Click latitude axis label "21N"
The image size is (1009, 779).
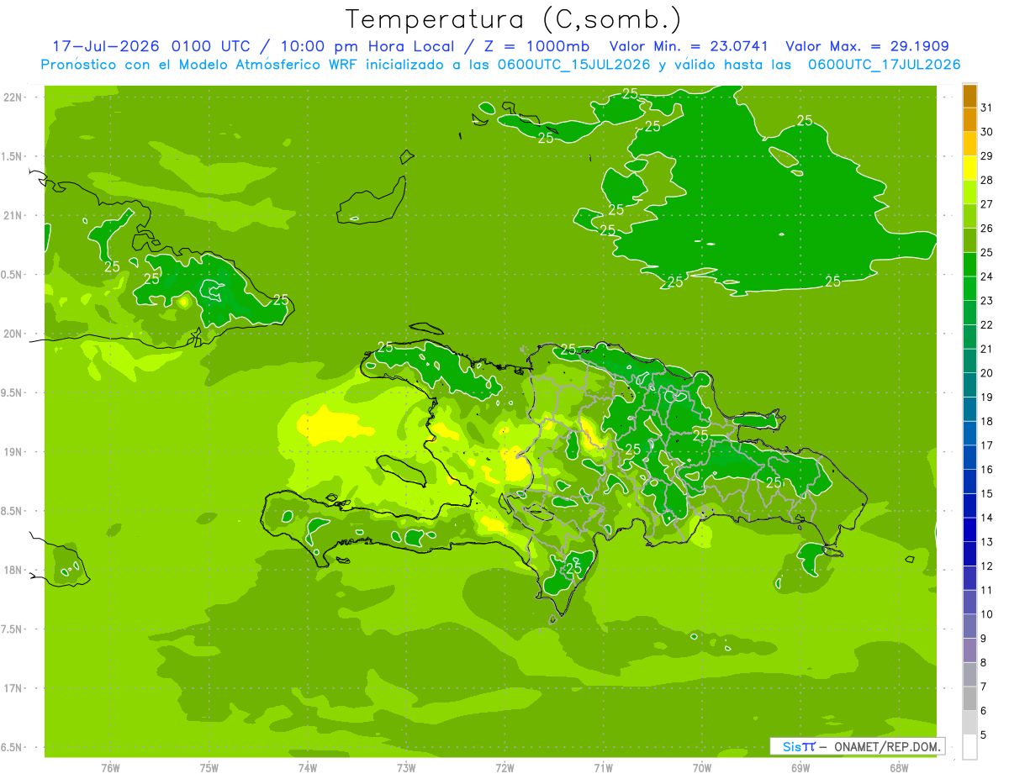(x=13, y=215)
